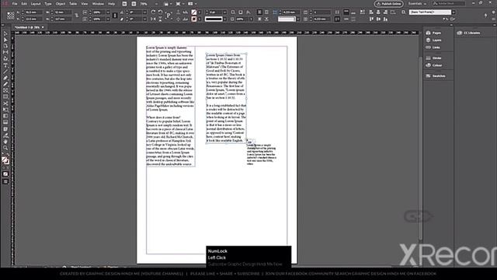This screenshot has height=280, width=497.
Task: Open the stroke type dropdown arrow
Action: [224, 19]
